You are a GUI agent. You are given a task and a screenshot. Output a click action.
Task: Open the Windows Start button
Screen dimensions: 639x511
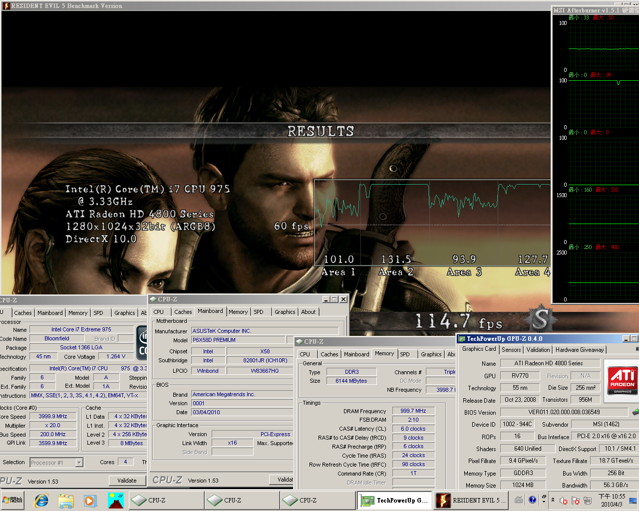click(x=13, y=500)
